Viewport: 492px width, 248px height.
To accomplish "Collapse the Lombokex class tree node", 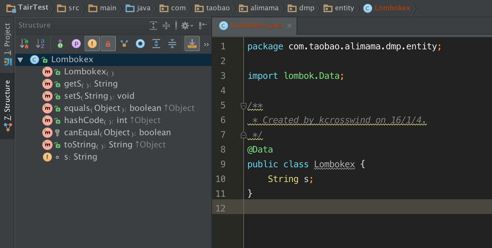I will click(x=20, y=60).
